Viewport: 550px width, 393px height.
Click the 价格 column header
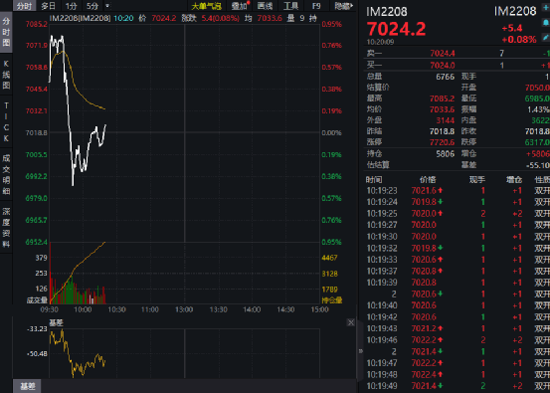pos(428,180)
